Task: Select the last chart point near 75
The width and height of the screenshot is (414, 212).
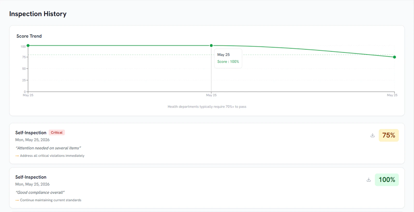Action: tap(394, 57)
